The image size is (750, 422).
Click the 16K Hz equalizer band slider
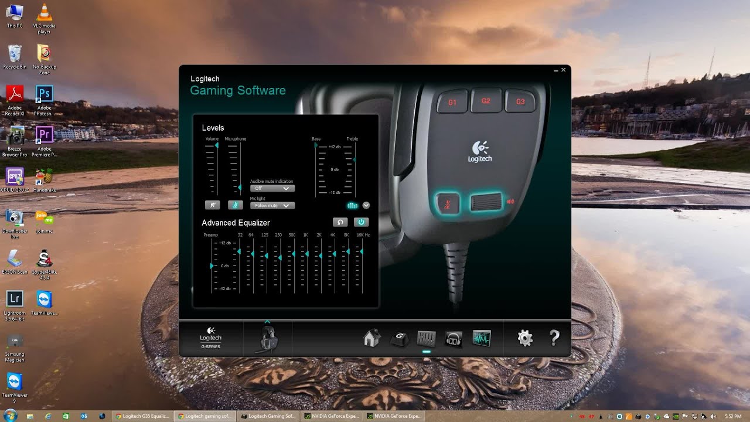click(362, 251)
